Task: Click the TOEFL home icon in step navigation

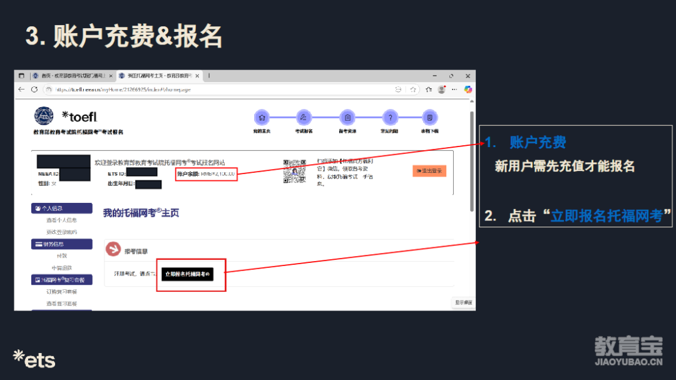Action: click(x=262, y=117)
